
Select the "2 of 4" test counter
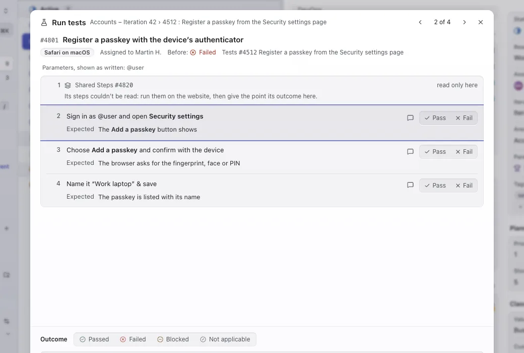(x=442, y=22)
